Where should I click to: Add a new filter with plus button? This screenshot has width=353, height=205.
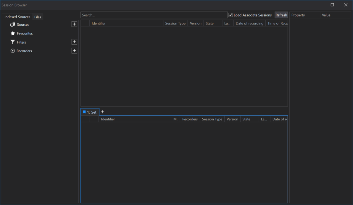74,42
